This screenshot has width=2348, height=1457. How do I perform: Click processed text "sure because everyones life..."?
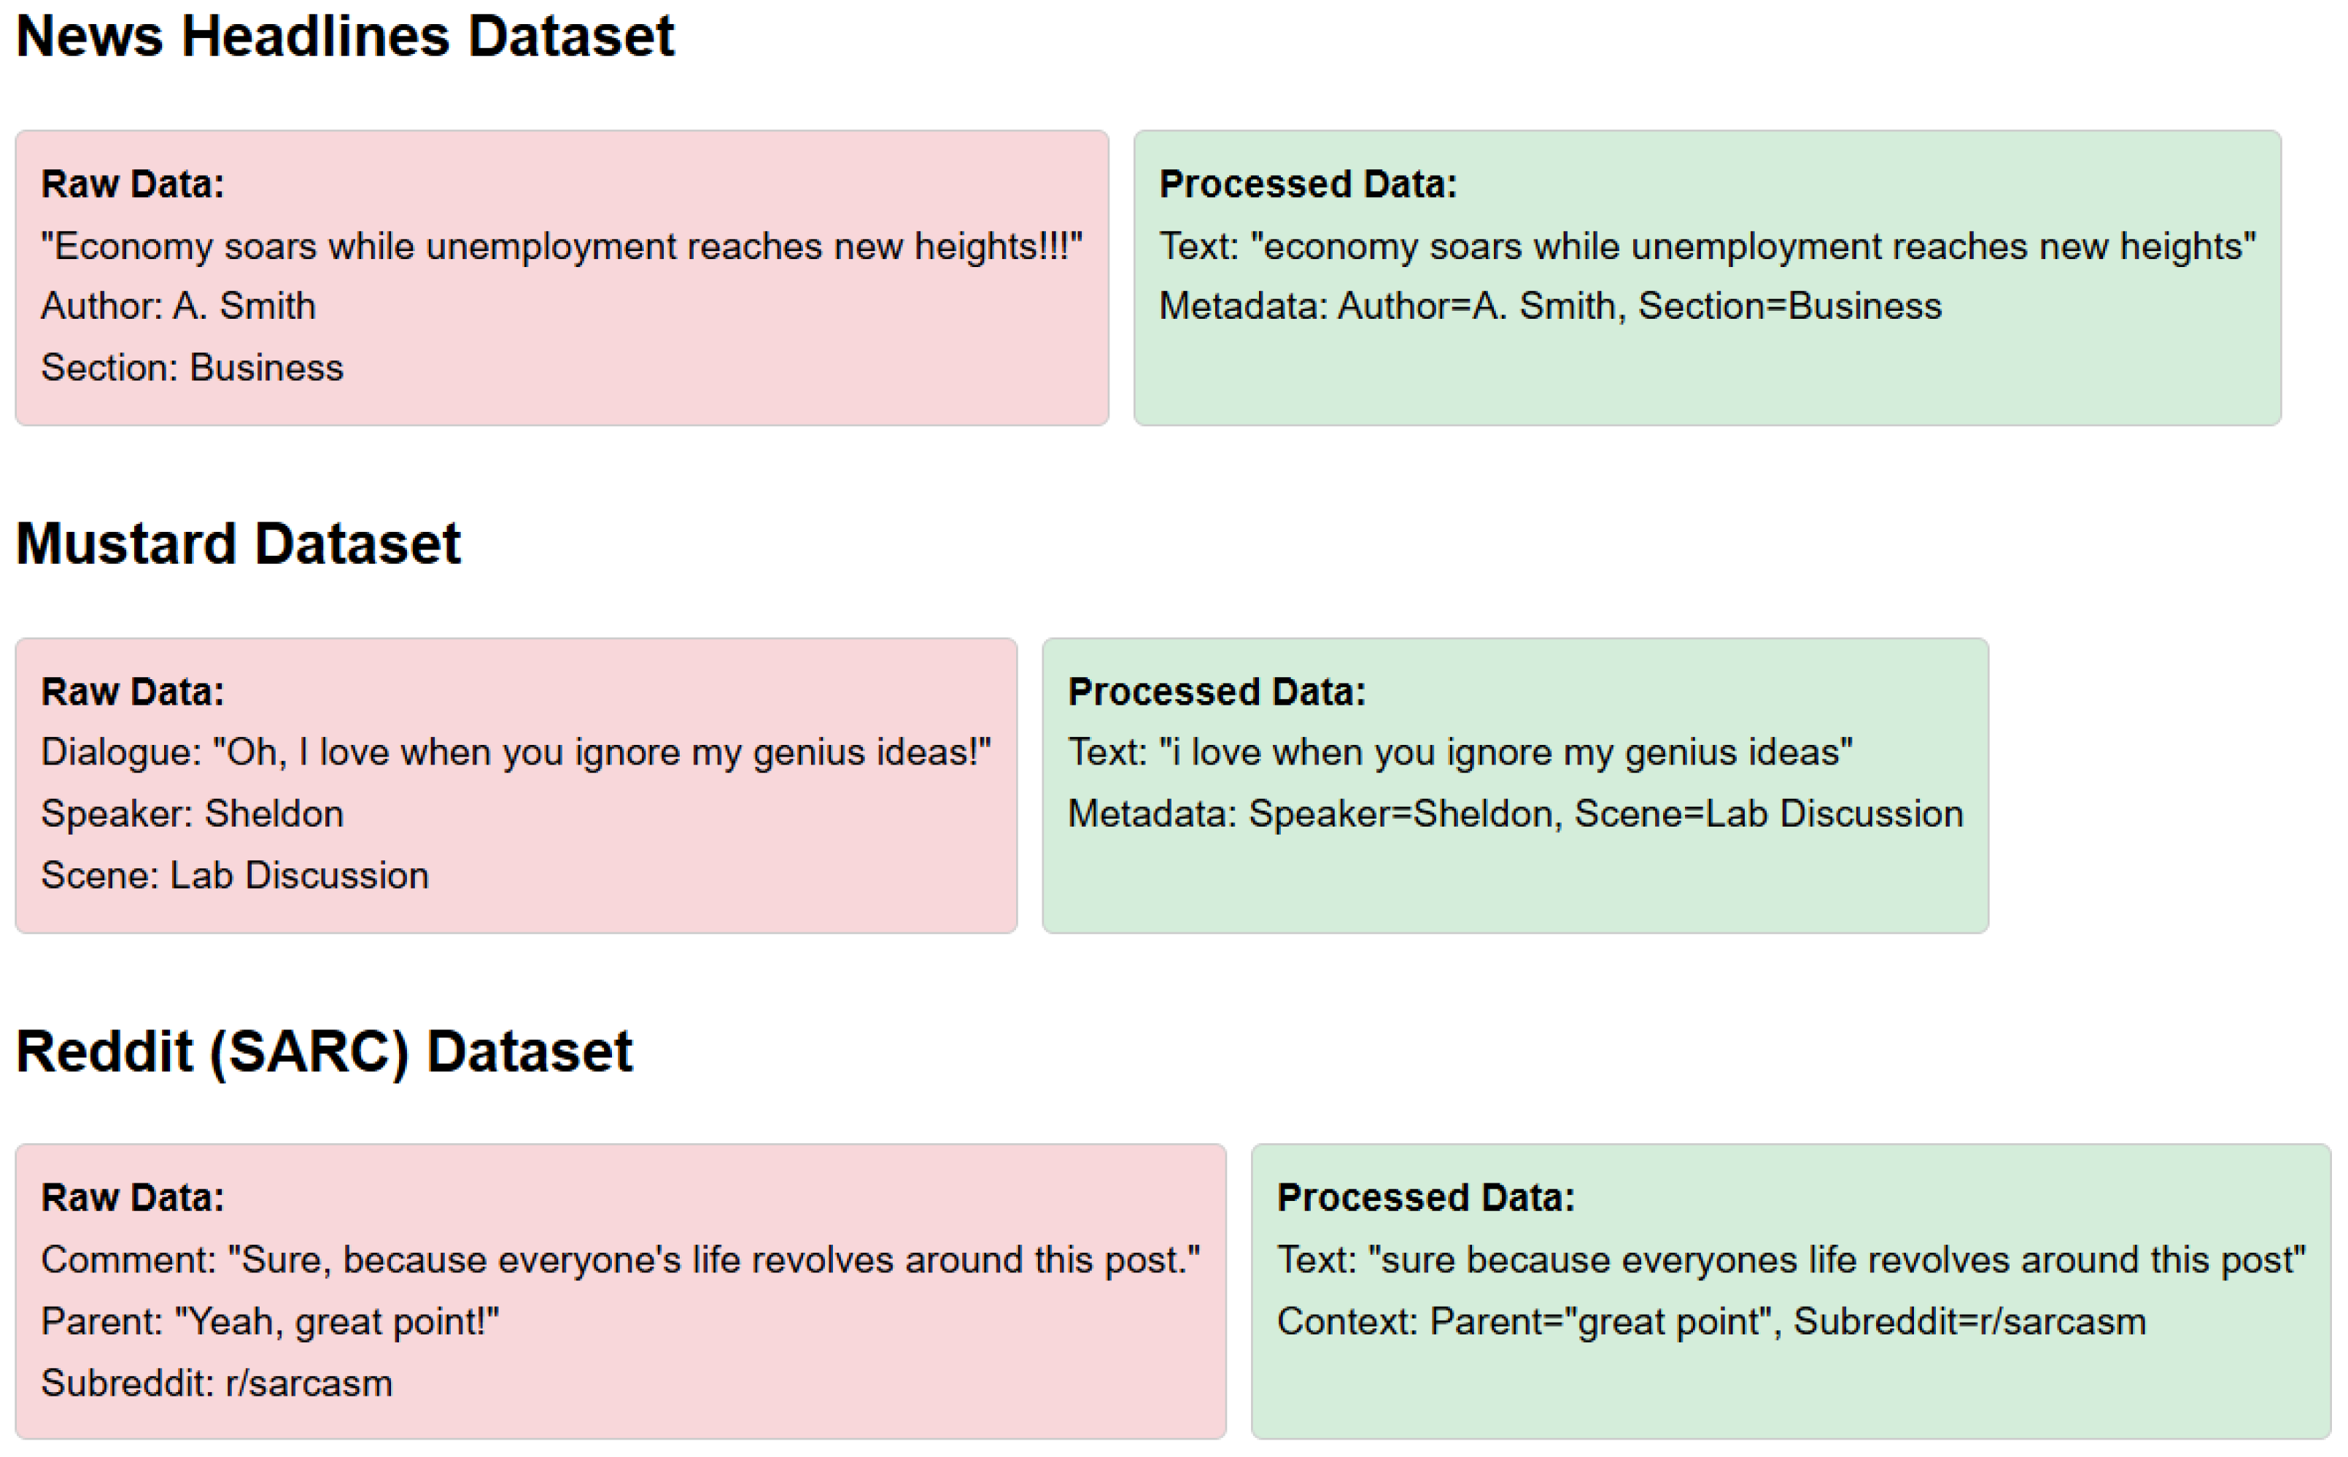pyautogui.click(x=1791, y=1261)
